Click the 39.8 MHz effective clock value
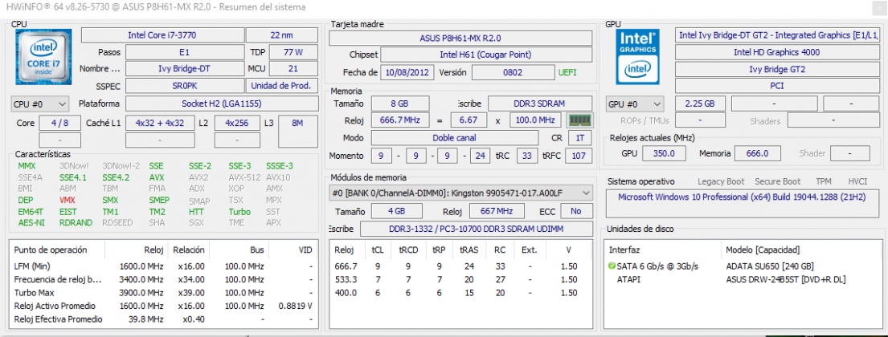This screenshot has height=337, width=888. pyautogui.click(x=145, y=319)
